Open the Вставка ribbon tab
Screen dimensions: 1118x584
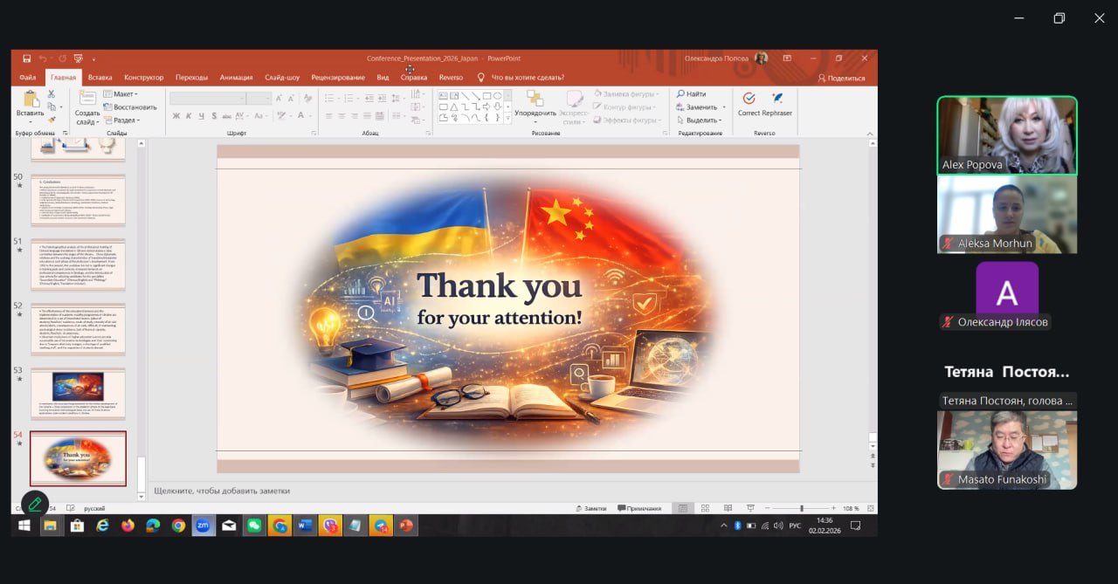100,78
